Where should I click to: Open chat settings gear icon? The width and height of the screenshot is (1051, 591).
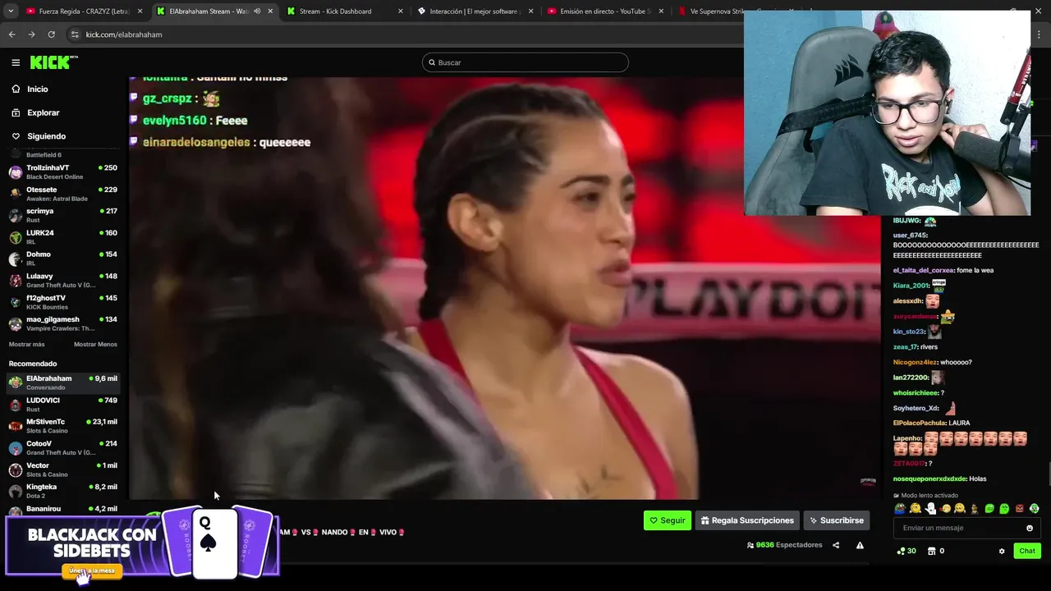1002,551
